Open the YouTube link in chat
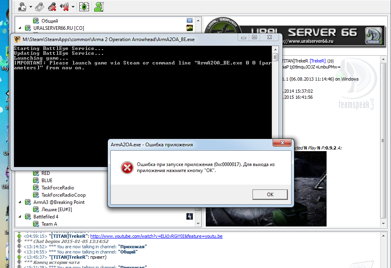 (x=156, y=236)
